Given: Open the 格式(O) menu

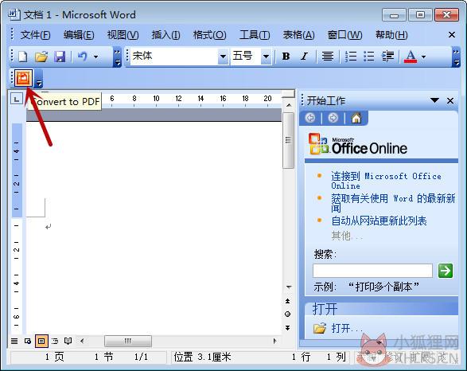Looking at the screenshot, I should (209, 35).
